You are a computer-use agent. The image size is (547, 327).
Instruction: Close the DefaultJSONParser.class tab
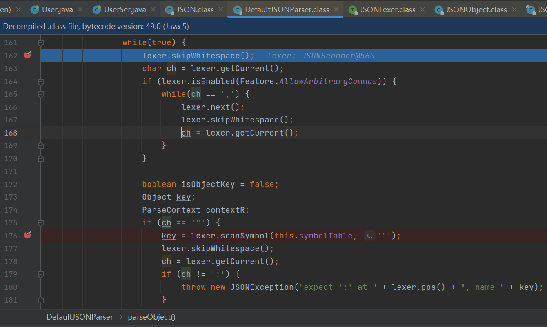(x=336, y=9)
